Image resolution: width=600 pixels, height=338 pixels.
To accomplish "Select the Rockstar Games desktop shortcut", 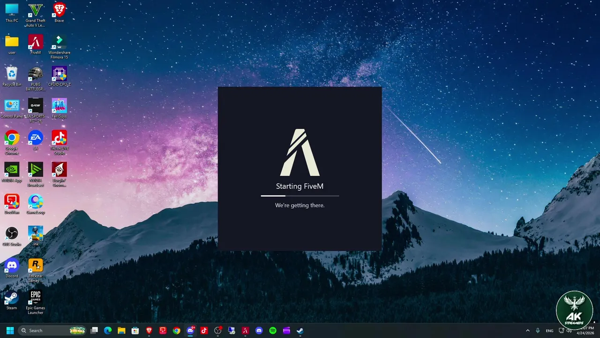I will pos(36,270).
